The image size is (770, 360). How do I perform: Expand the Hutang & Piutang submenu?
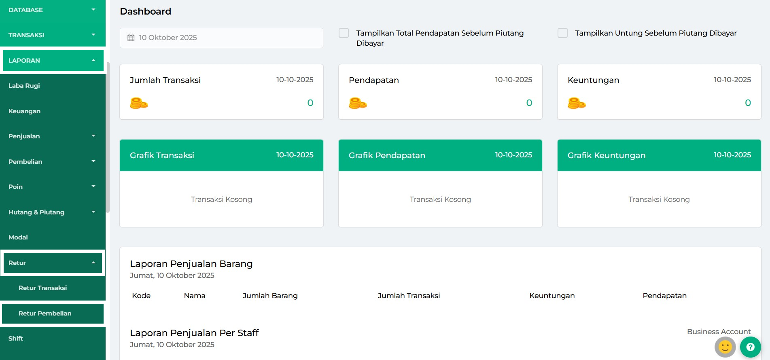[x=53, y=212]
